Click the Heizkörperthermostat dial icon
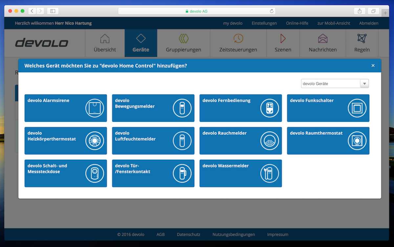Viewport: 394px width, 247px height. coord(95,141)
